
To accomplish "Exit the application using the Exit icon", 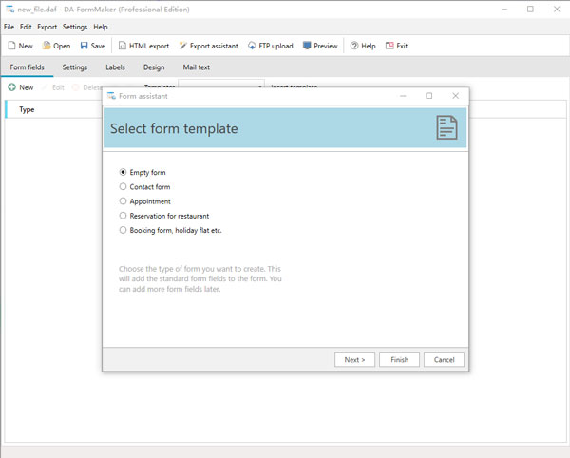I will click(389, 46).
